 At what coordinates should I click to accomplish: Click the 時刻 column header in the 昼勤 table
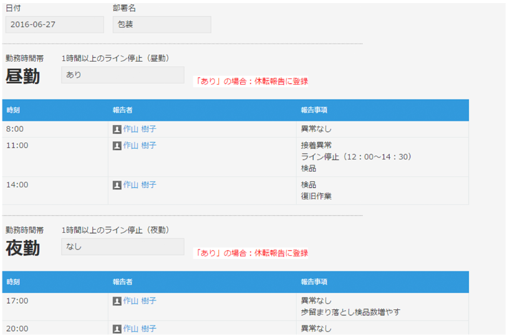tap(13, 110)
